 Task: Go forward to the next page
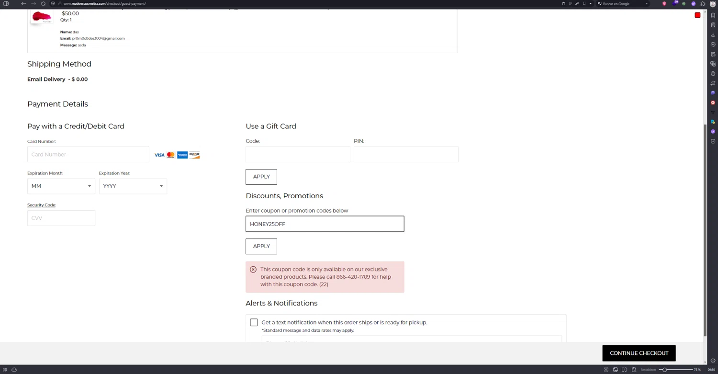click(34, 3)
